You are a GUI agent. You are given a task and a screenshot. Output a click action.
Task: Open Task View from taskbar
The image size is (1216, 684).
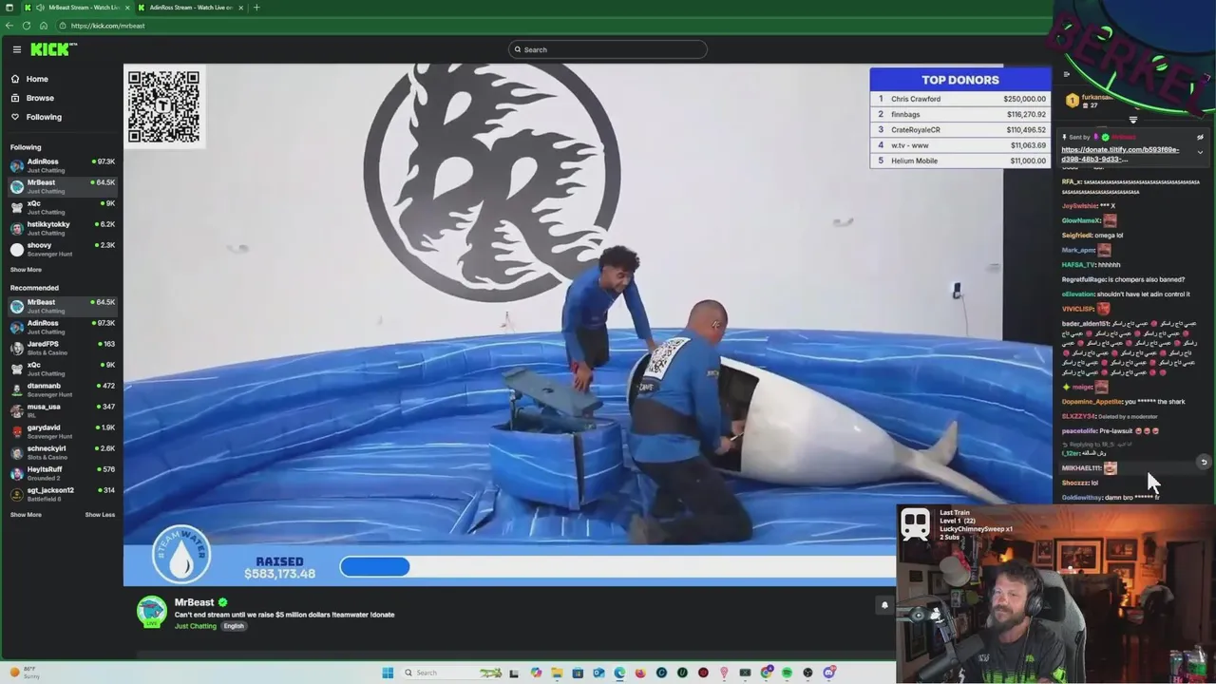tap(514, 673)
